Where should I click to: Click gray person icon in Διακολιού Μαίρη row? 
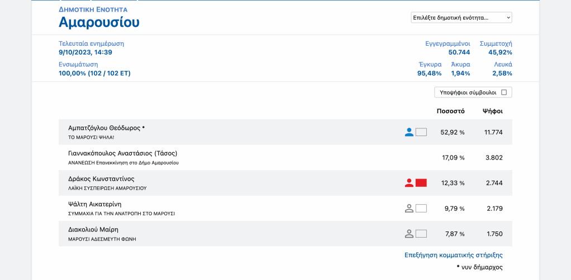[x=409, y=234]
